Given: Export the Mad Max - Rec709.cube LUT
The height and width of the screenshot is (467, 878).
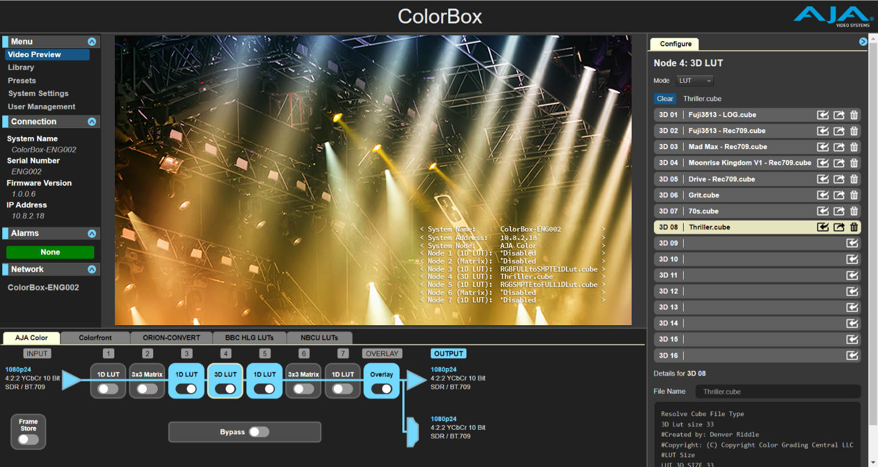Looking at the screenshot, I should point(838,147).
